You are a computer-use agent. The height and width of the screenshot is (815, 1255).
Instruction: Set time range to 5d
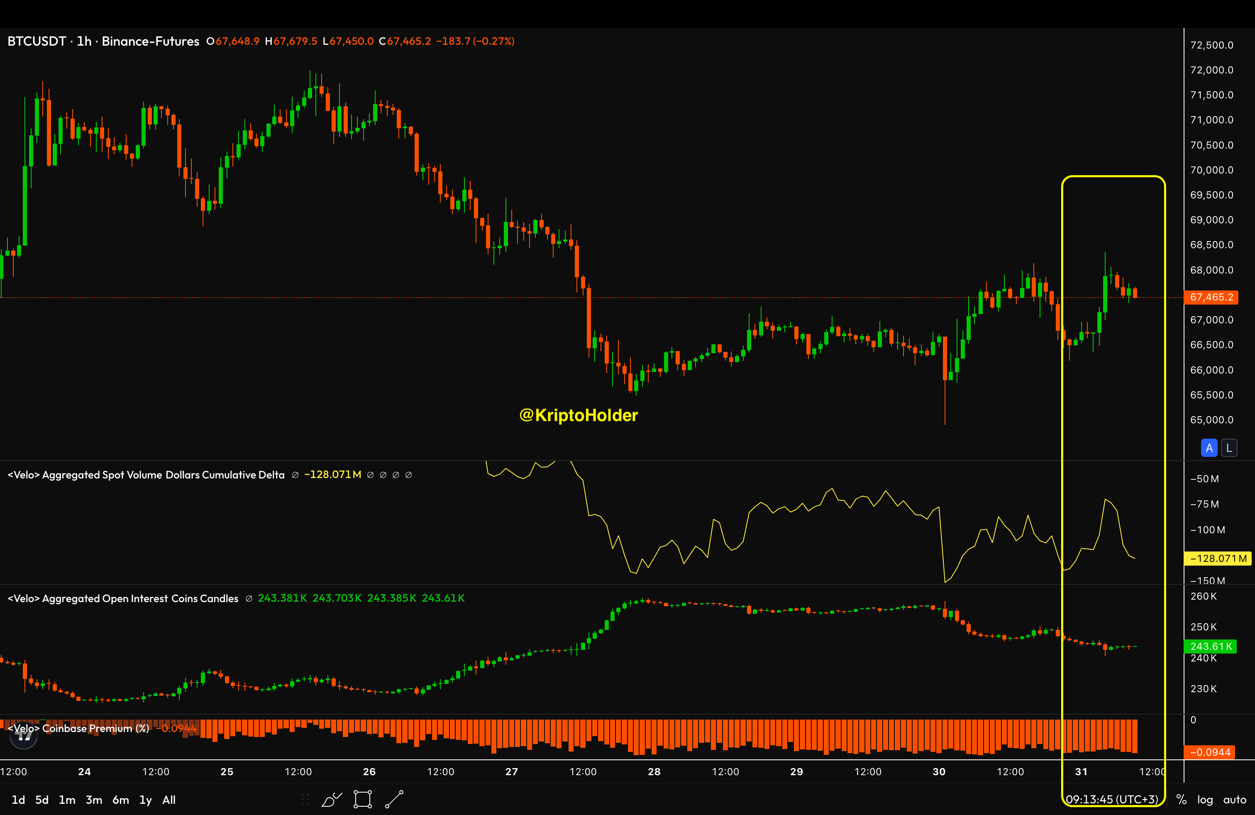click(42, 800)
